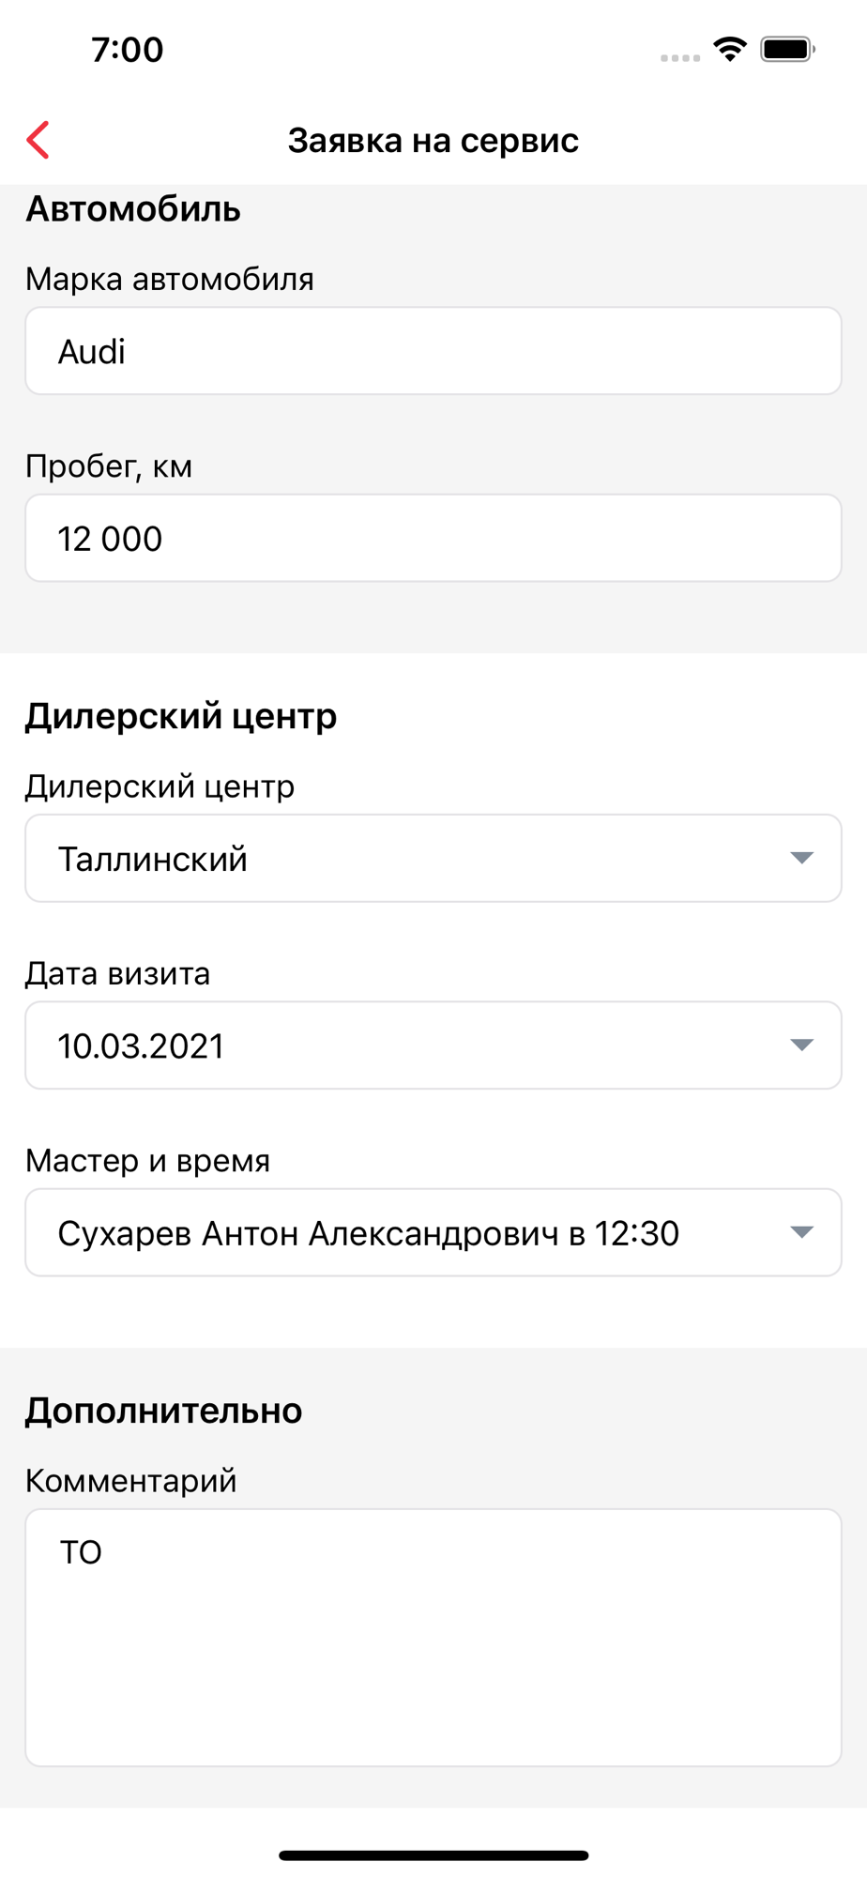Tap the Wi-Fi status icon
This screenshot has height=1877, width=867.
[x=729, y=49]
